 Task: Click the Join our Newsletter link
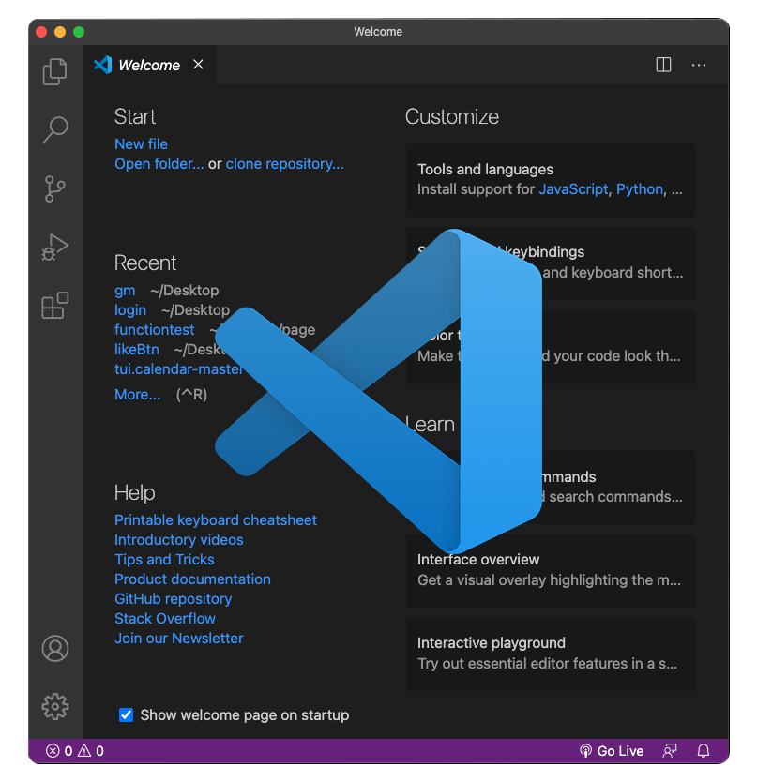click(179, 638)
